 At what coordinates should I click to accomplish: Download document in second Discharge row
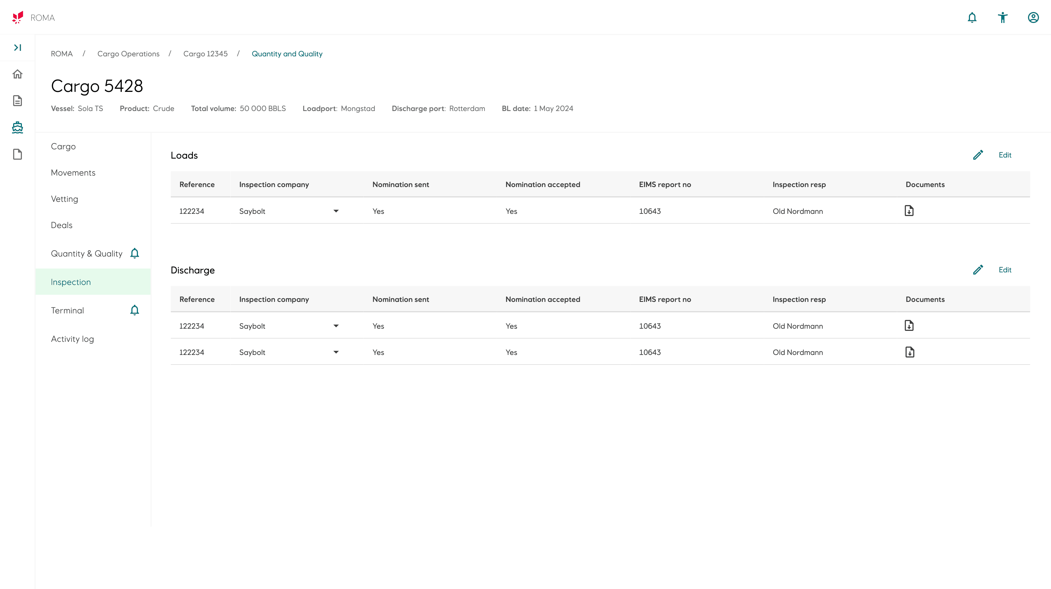[x=909, y=352]
